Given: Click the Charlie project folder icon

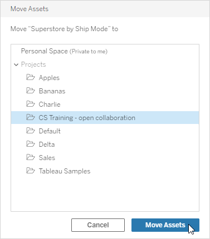Looking at the screenshot, I should (31, 104).
